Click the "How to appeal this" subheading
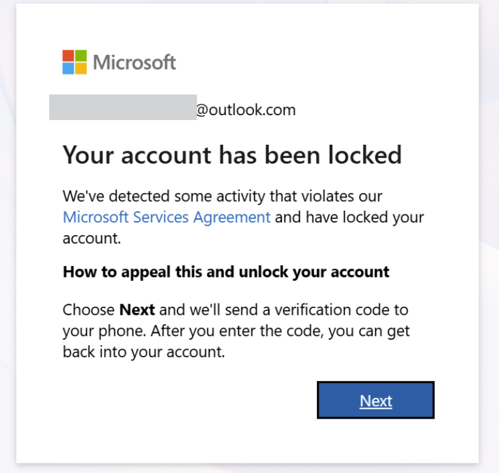Image resolution: width=499 pixels, height=473 pixels. [x=226, y=273]
